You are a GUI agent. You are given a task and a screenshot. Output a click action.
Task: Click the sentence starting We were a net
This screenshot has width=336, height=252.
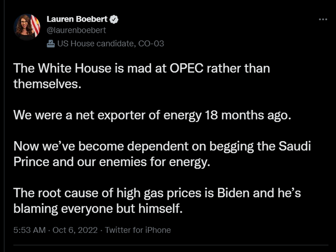152,115
